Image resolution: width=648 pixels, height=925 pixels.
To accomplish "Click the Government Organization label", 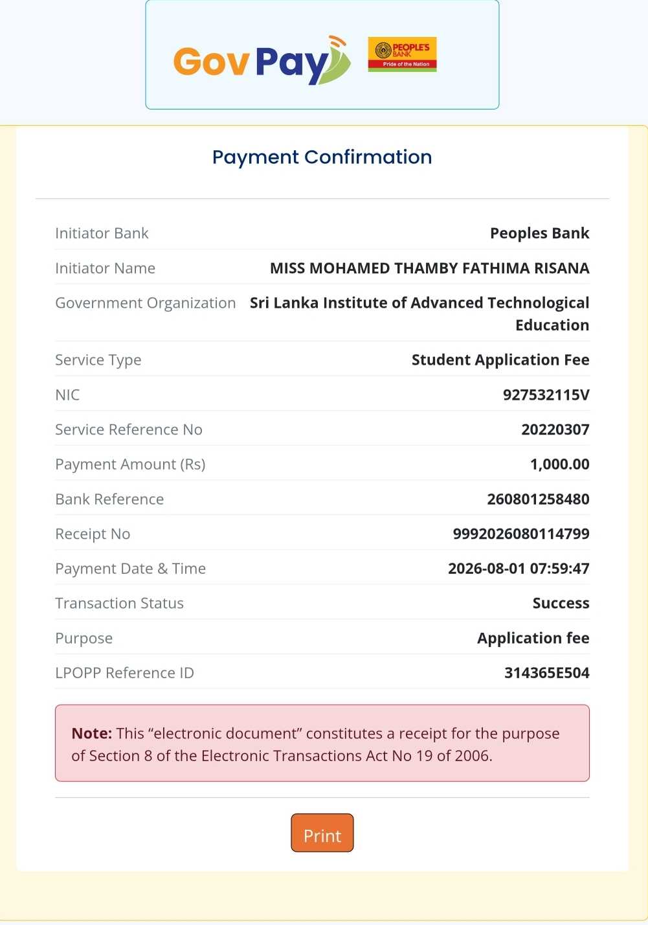I will pyautogui.click(x=146, y=303).
